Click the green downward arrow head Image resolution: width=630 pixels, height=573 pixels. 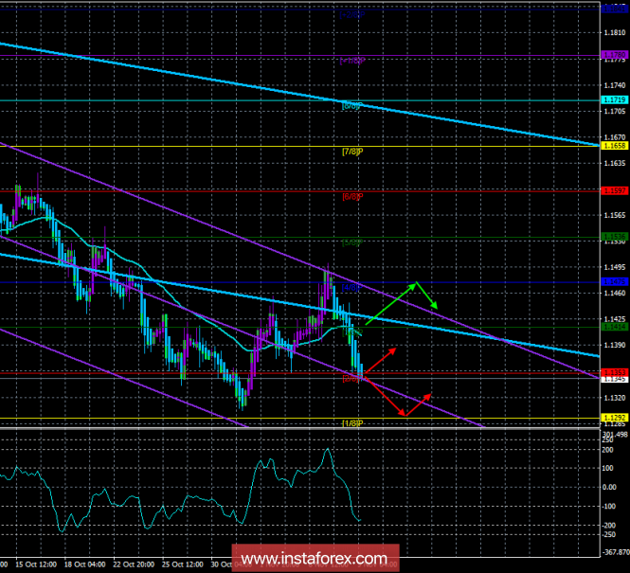coord(433,303)
